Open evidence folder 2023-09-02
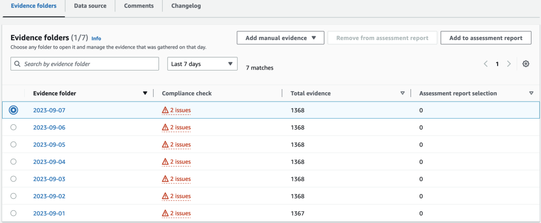 (49, 197)
